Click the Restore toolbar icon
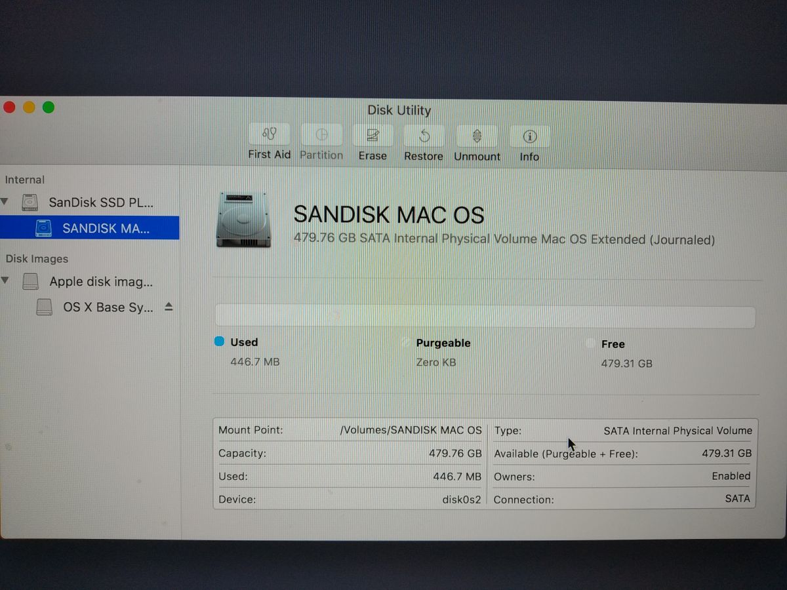Viewport: 787px width, 590px height. pyautogui.click(x=424, y=136)
